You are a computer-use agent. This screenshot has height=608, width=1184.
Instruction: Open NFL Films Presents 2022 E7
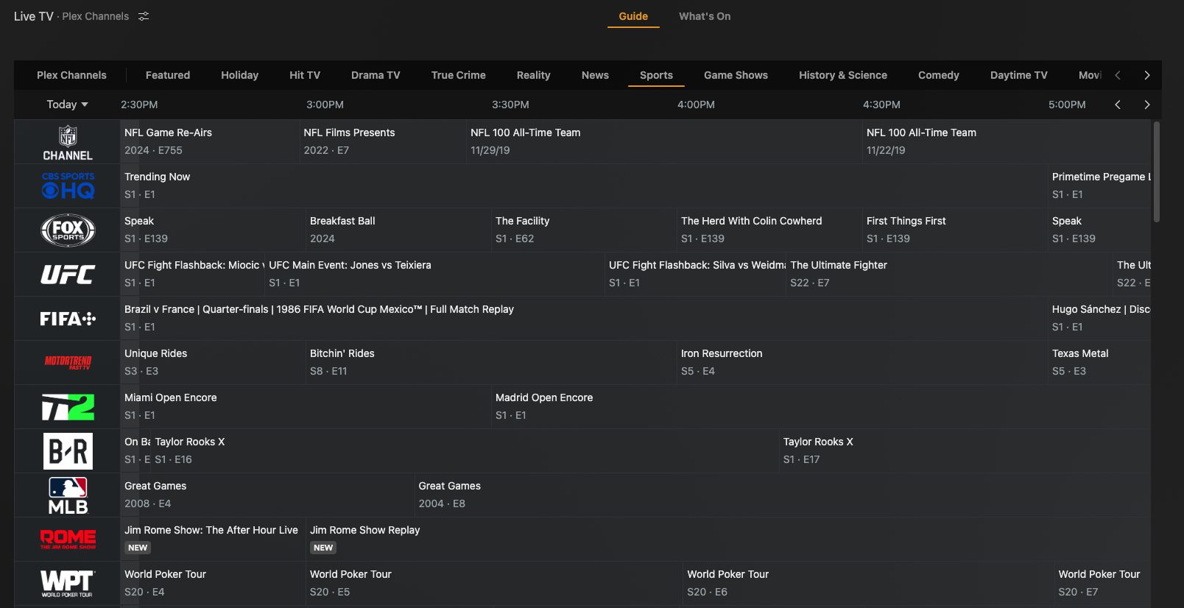coord(383,141)
